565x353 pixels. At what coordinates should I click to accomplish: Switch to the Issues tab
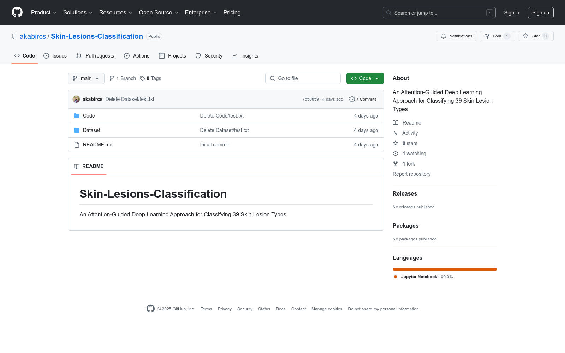tap(55, 56)
